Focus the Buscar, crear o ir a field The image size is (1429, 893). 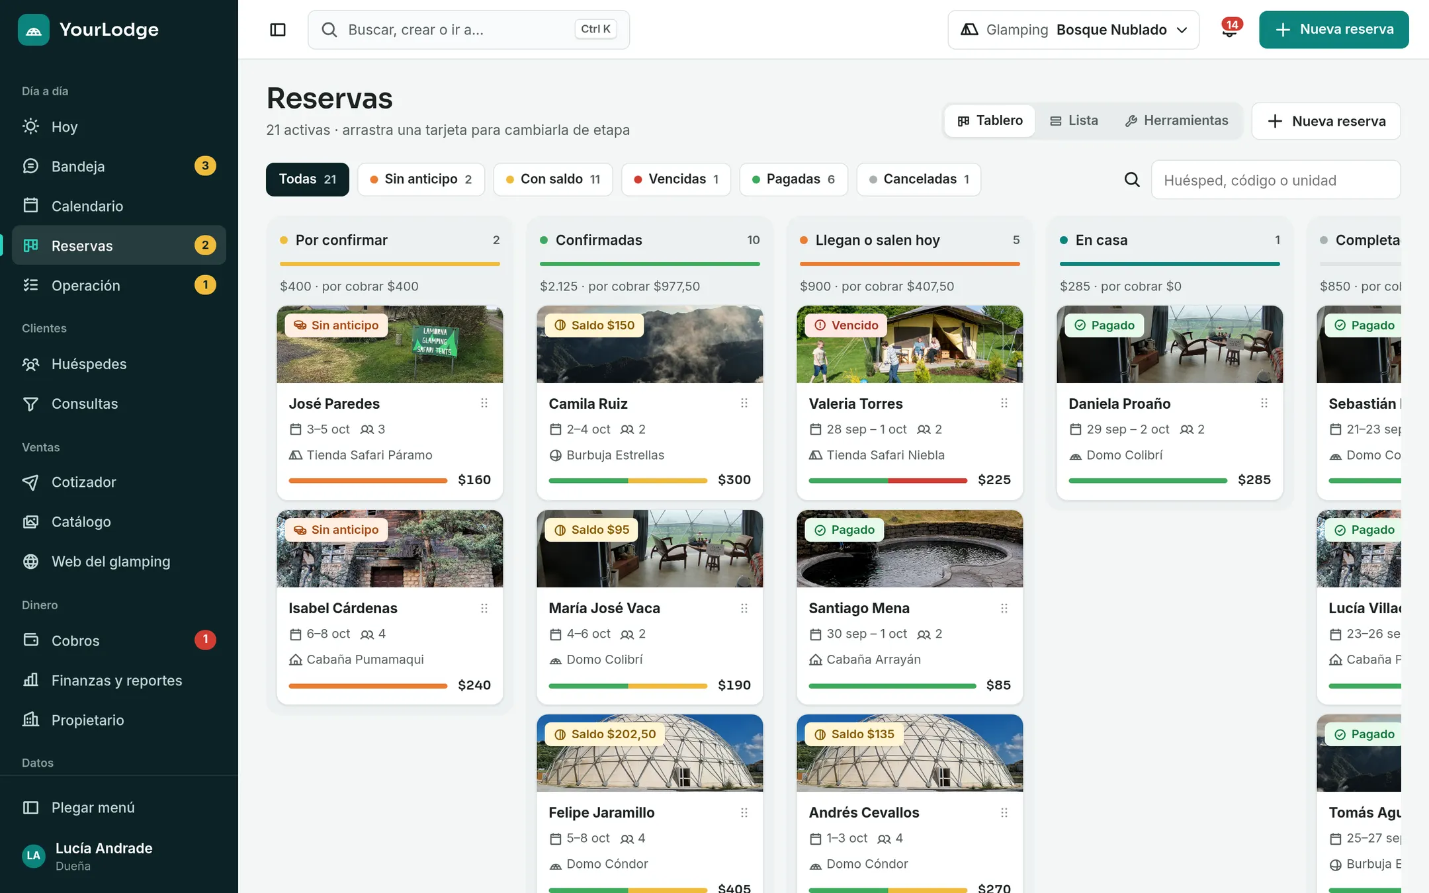coord(468,30)
